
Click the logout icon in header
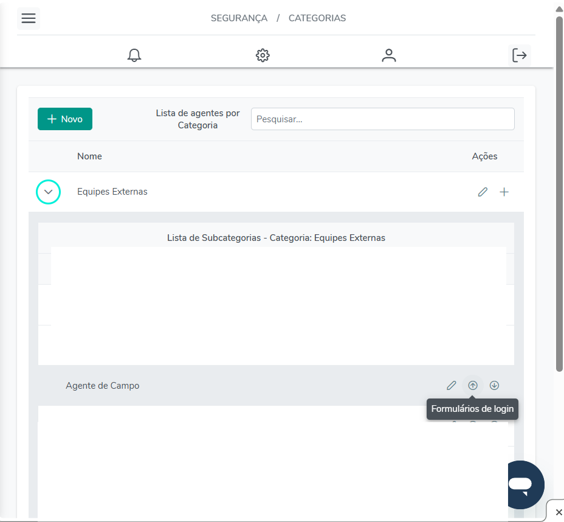pyautogui.click(x=520, y=55)
